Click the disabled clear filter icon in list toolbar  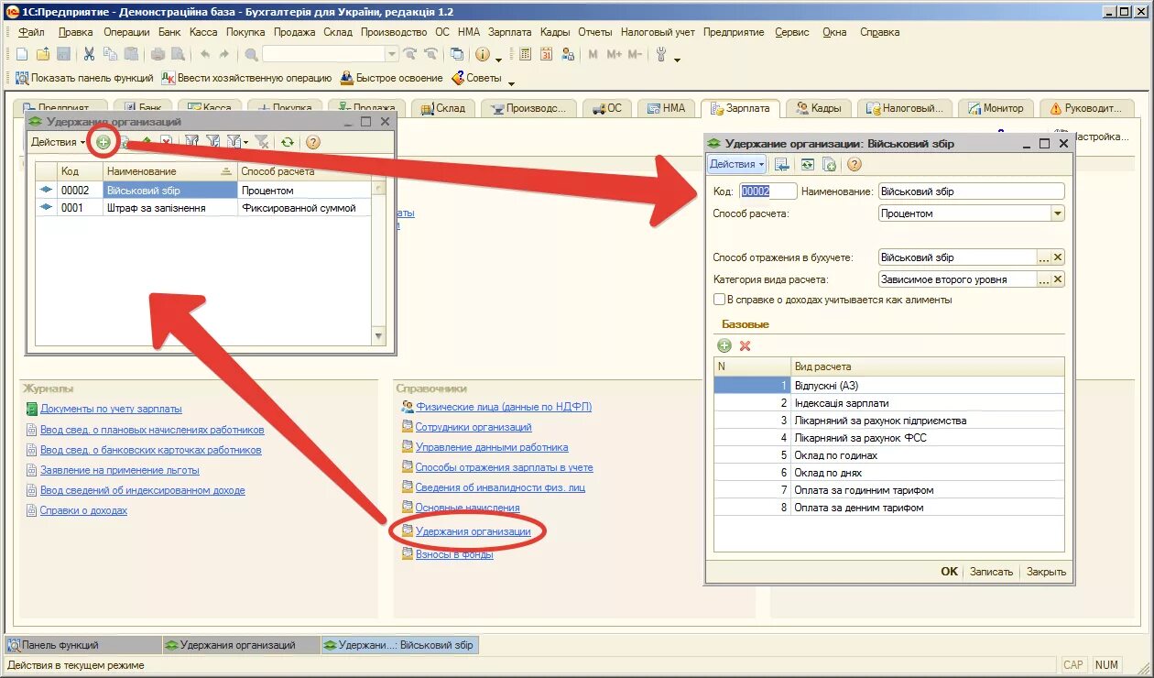tap(261, 142)
